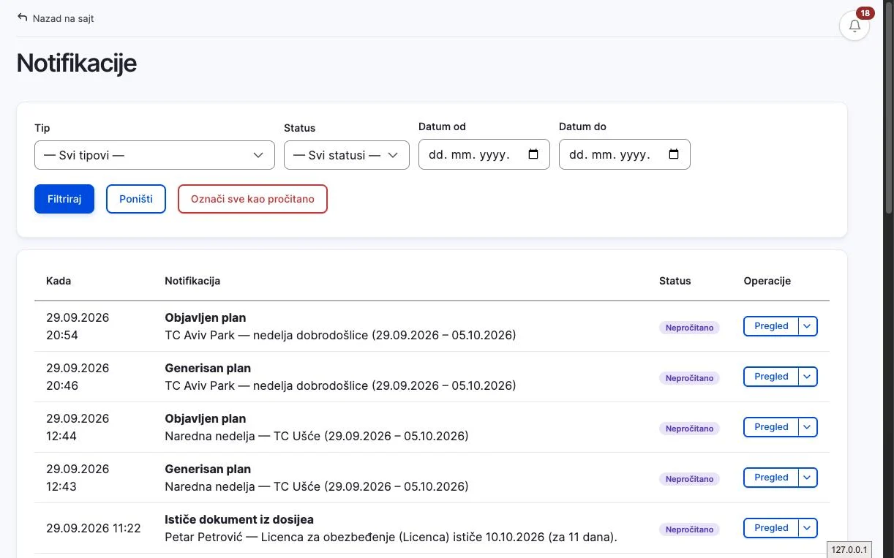Viewport: 894px width, 558px height.
Task: Expand operations arrow for Objavljen plan 20:54 row
Action: pos(807,326)
